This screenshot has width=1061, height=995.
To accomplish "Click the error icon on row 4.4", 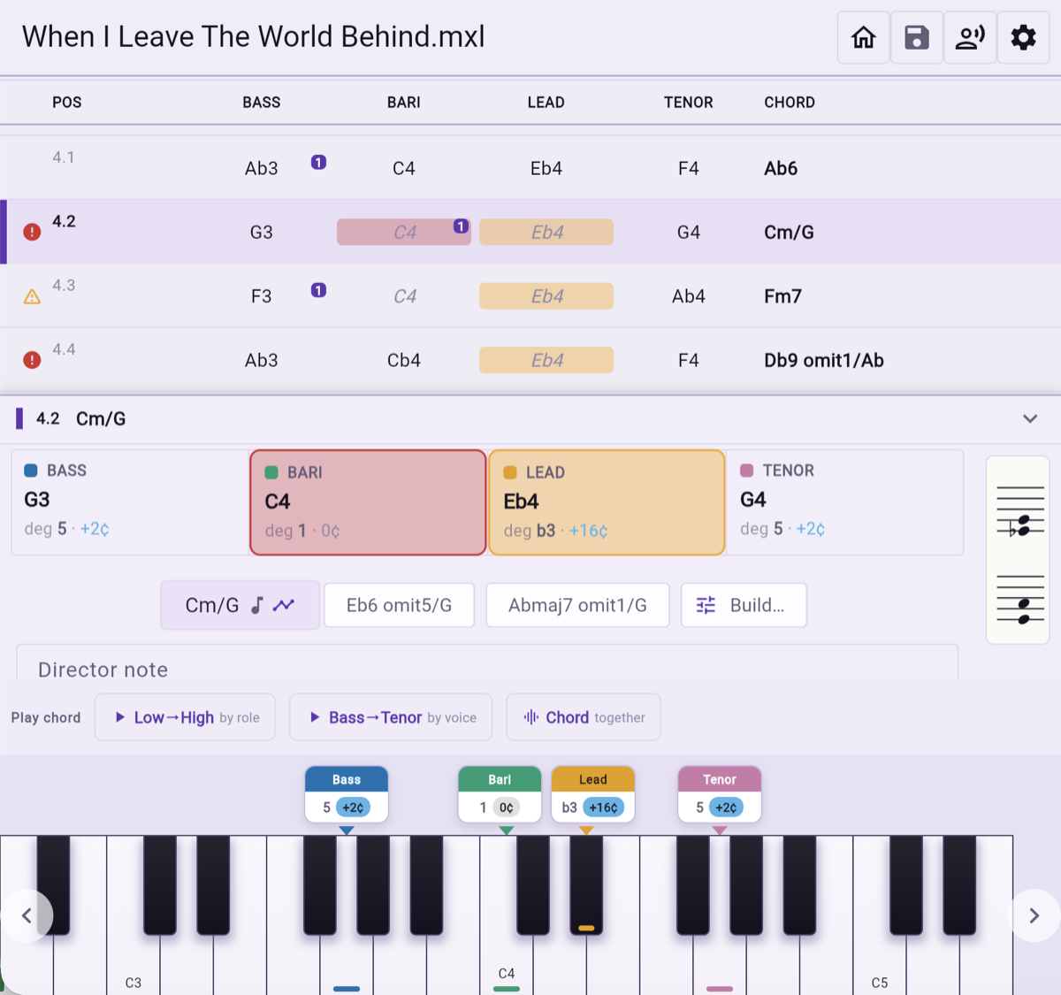I will pos(32,360).
